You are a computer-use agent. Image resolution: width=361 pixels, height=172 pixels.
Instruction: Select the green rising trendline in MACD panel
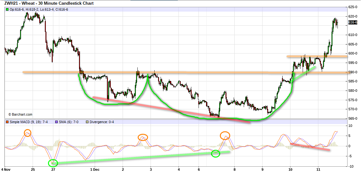click(x=141, y=157)
